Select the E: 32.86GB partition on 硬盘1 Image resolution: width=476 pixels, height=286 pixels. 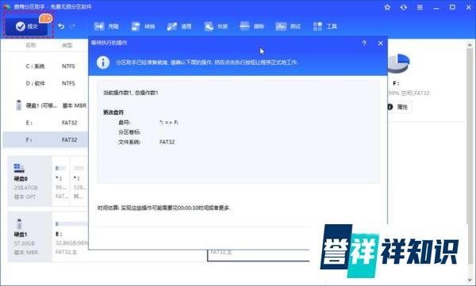click(x=71, y=237)
